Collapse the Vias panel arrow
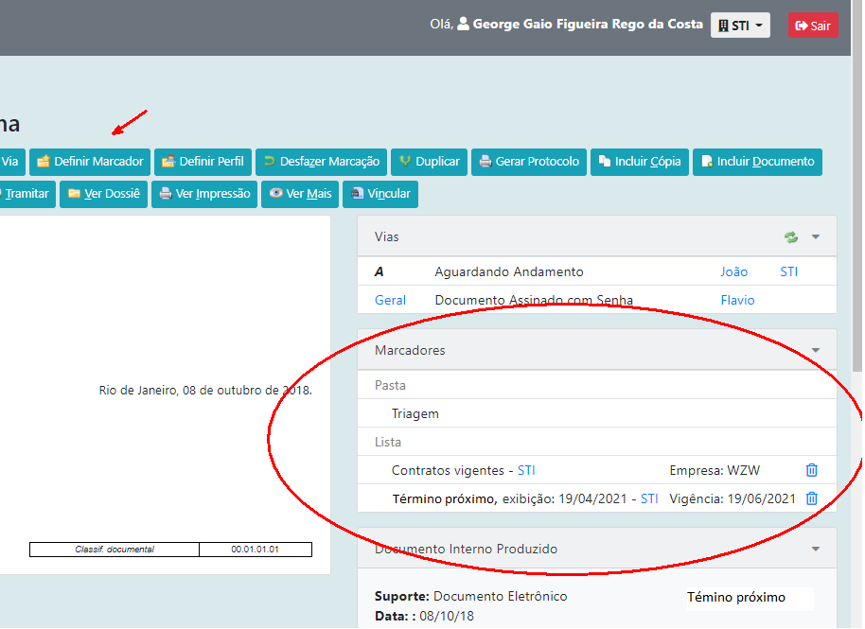This screenshot has width=865, height=629. point(816,237)
